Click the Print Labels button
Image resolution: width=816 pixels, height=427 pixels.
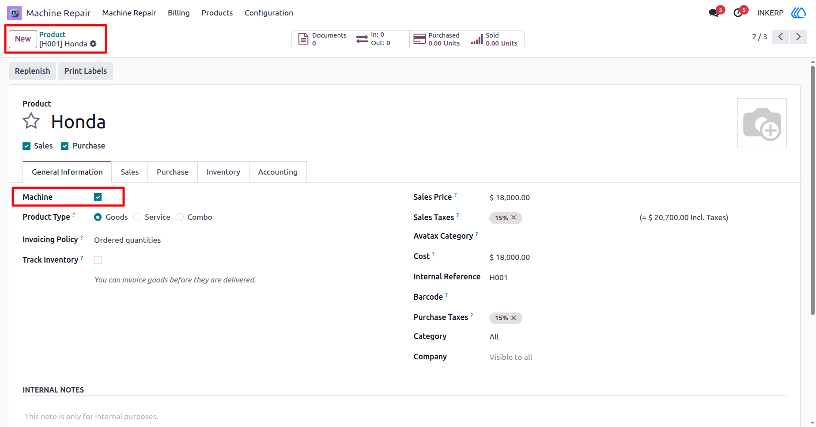coord(86,71)
